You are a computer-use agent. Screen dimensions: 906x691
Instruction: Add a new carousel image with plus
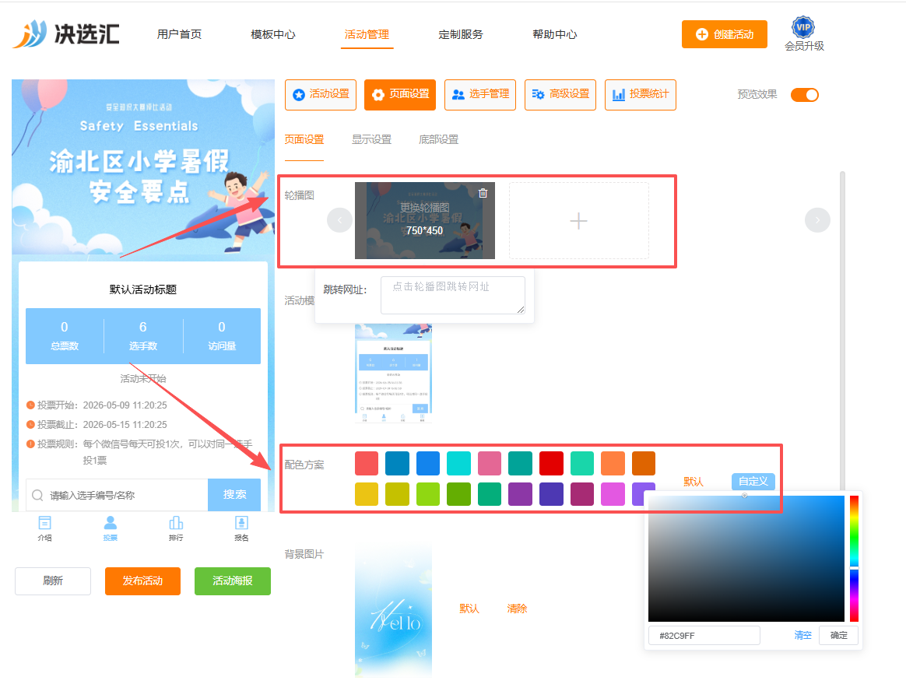tap(578, 221)
